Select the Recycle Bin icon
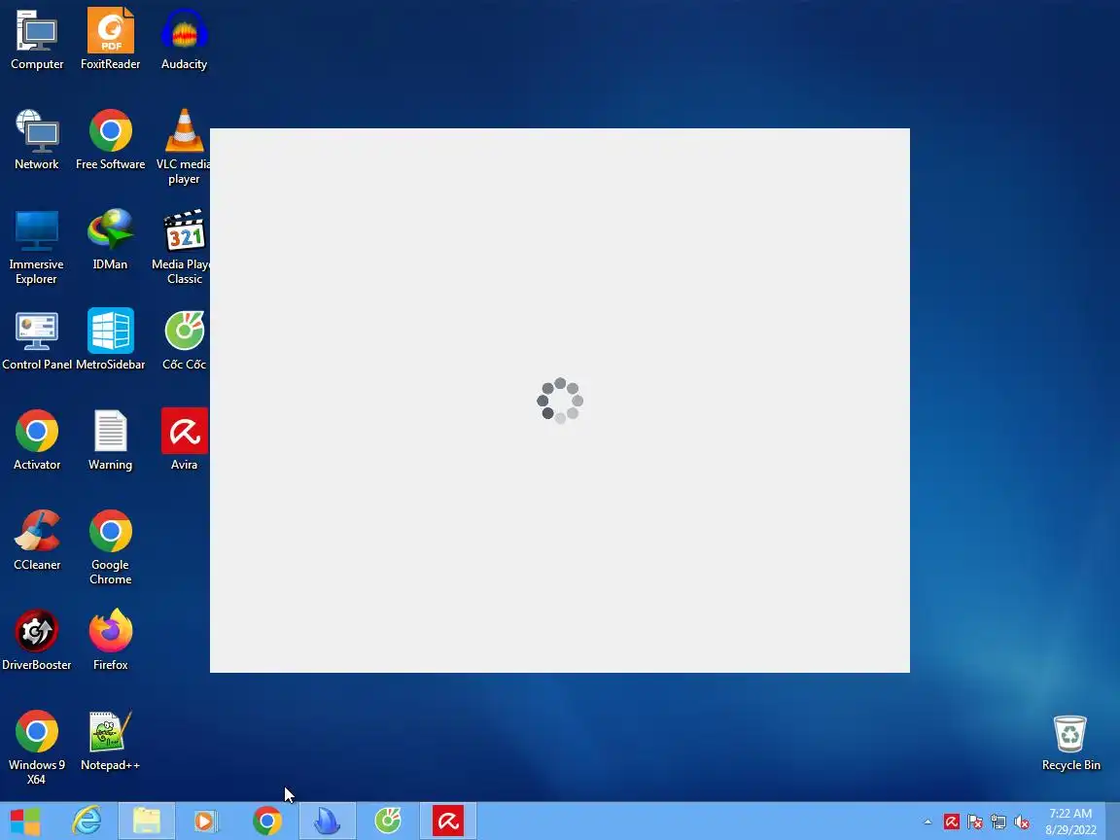 [x=1070, y=743]
